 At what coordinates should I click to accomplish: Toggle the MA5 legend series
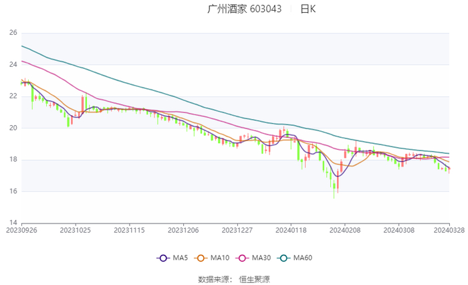point(172,258)
